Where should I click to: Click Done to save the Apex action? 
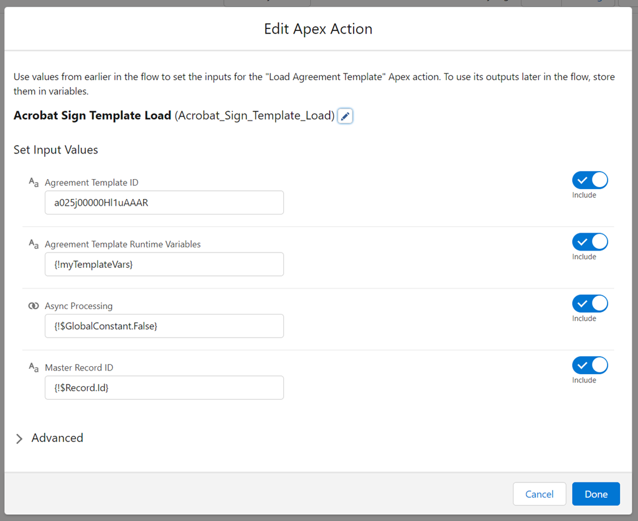pos(595,494)
